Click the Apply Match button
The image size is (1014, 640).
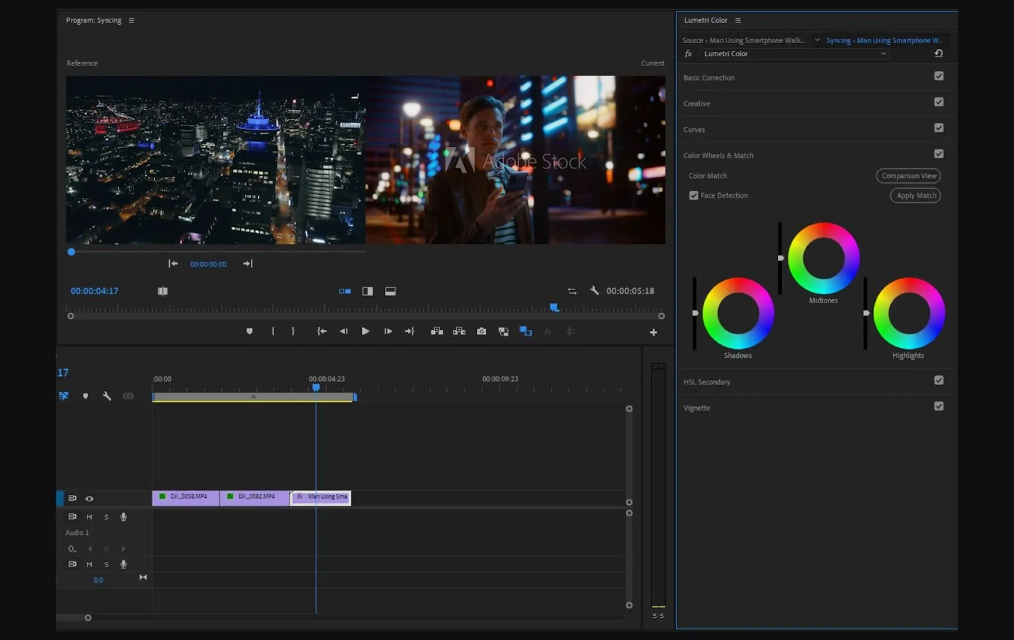pyautogui.click(x=915, y=195)
